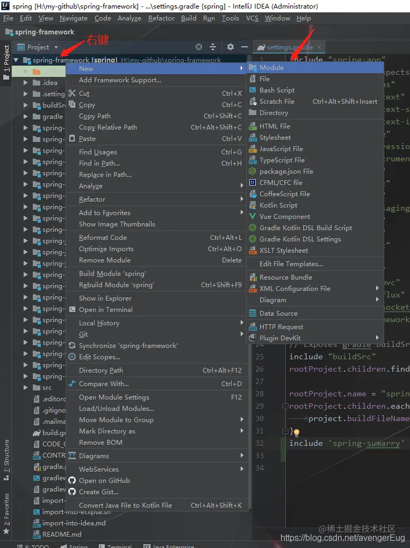Click the GitHub icon beside Open on GitHub
The width and height of the screenshot is (410, 548).
click(72, 481)
